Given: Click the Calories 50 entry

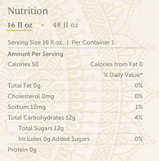Looking at the screenshot, I should tap(23, 64).
